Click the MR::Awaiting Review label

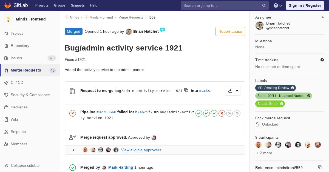276,88
